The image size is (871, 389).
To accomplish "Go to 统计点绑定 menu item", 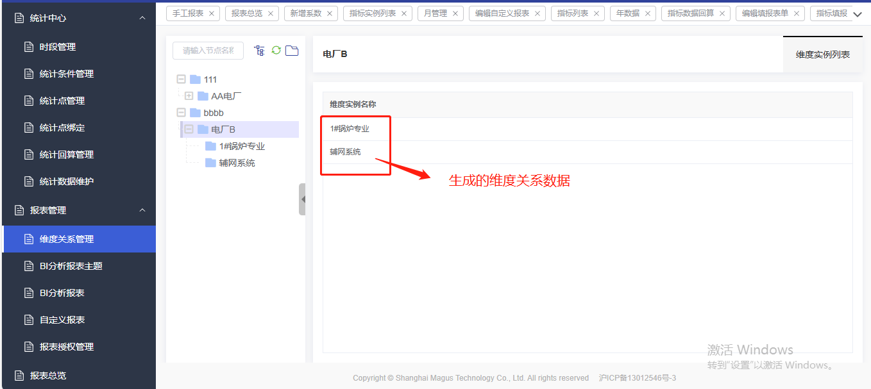I will click(x=62, y=128).
